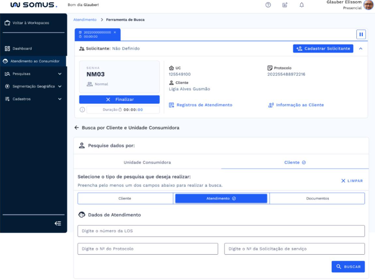The width and height of the screenshot is (375, 280).
Task: Click the user profile avatar
Action: (368, 5)
